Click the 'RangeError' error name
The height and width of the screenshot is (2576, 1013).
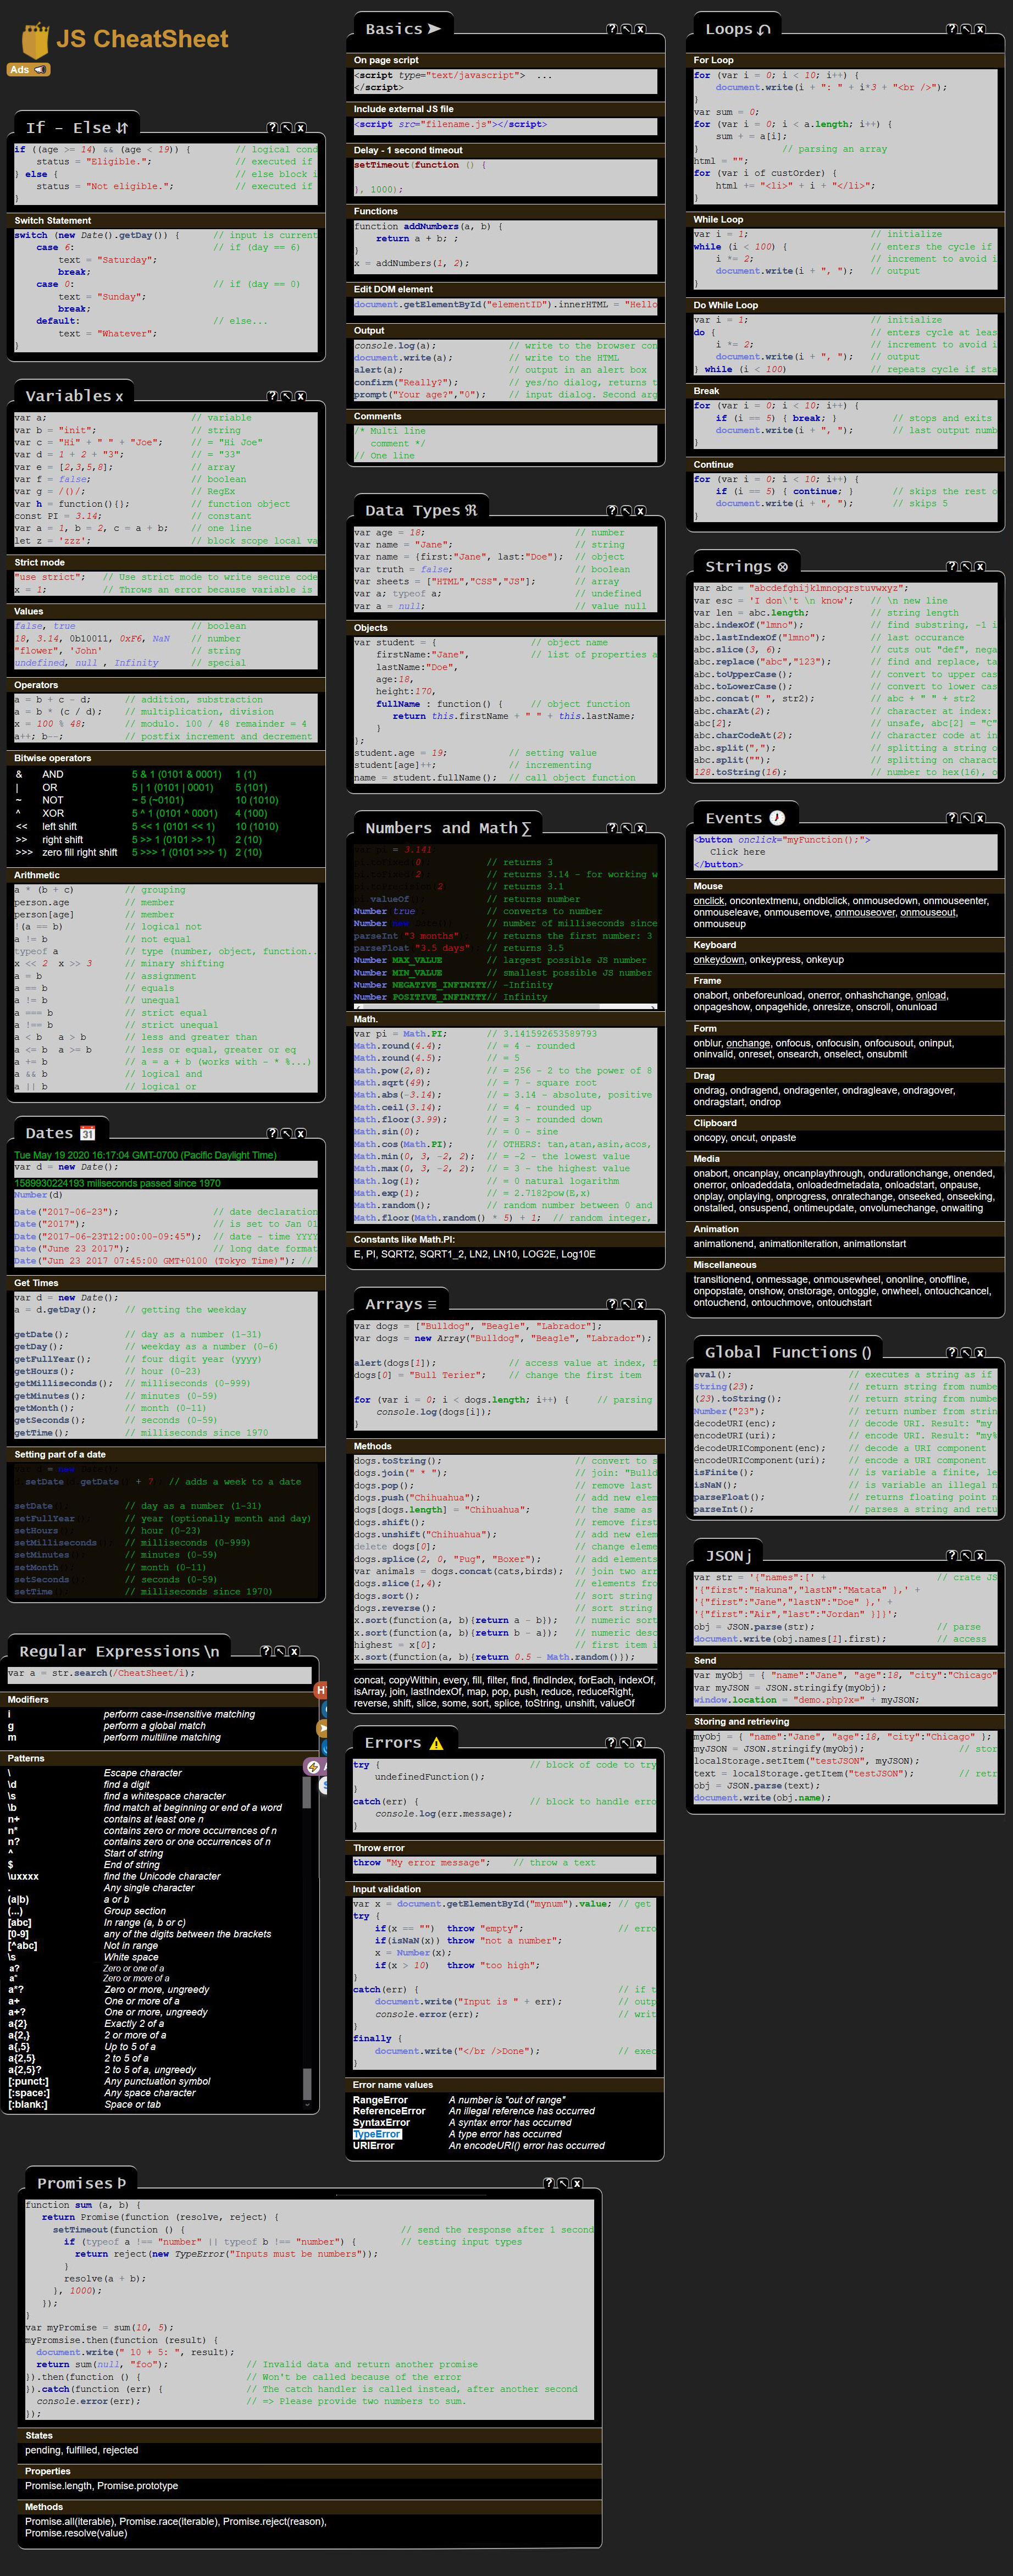pos(380,2100)
